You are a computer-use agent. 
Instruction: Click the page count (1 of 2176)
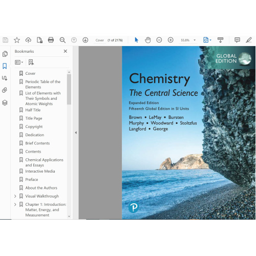(x=115, y=40)
